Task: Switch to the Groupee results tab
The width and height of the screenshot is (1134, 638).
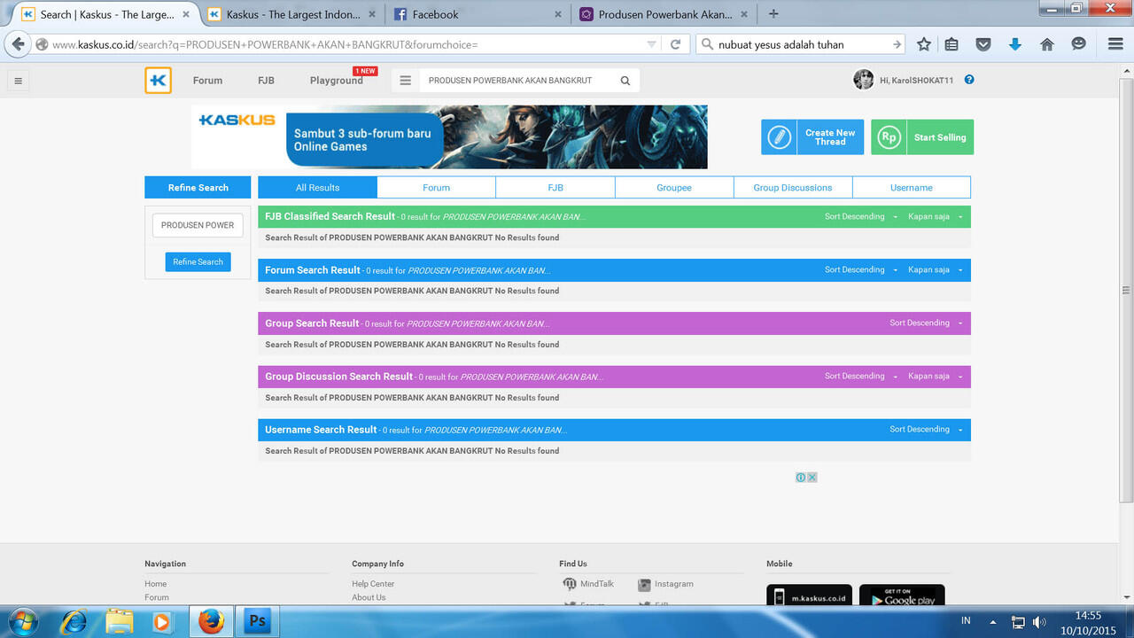Action: [674, 188]
